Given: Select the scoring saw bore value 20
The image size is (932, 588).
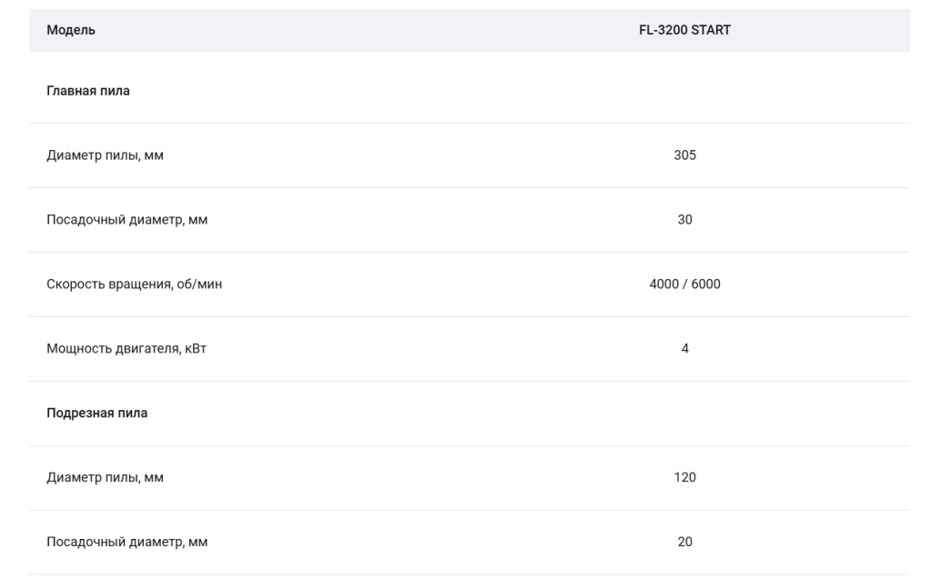Looking at the screenshot, I should point(684,542).
